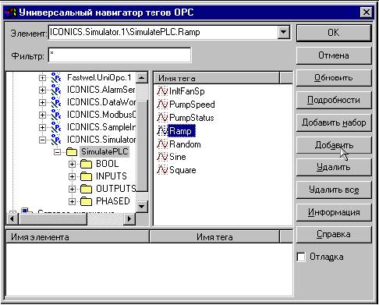Image resolution: width=379 pixels, height=305 pixels.
Task: Select the Random tag name
Action: (185, 144)
